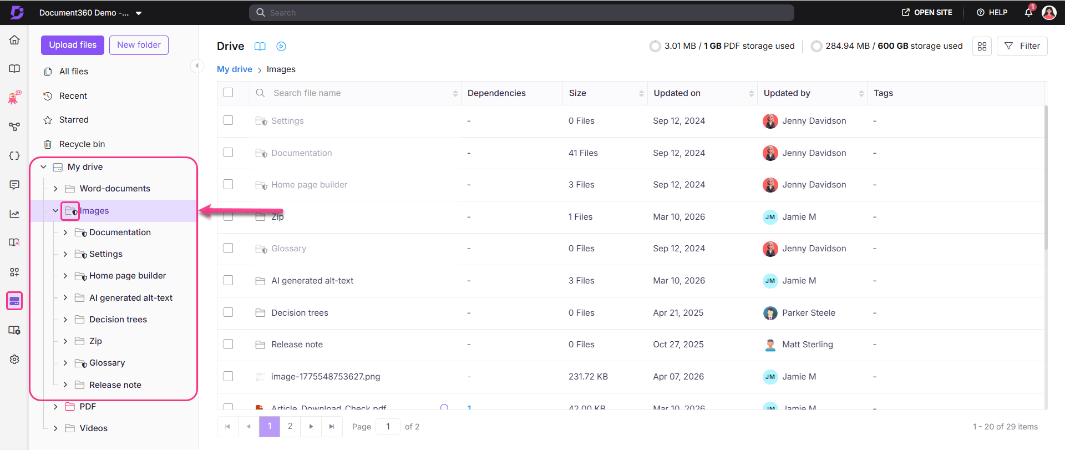Check the image-1775548753627.png row checkbox
Viewport: 1065px width, 450px height.
228,376
